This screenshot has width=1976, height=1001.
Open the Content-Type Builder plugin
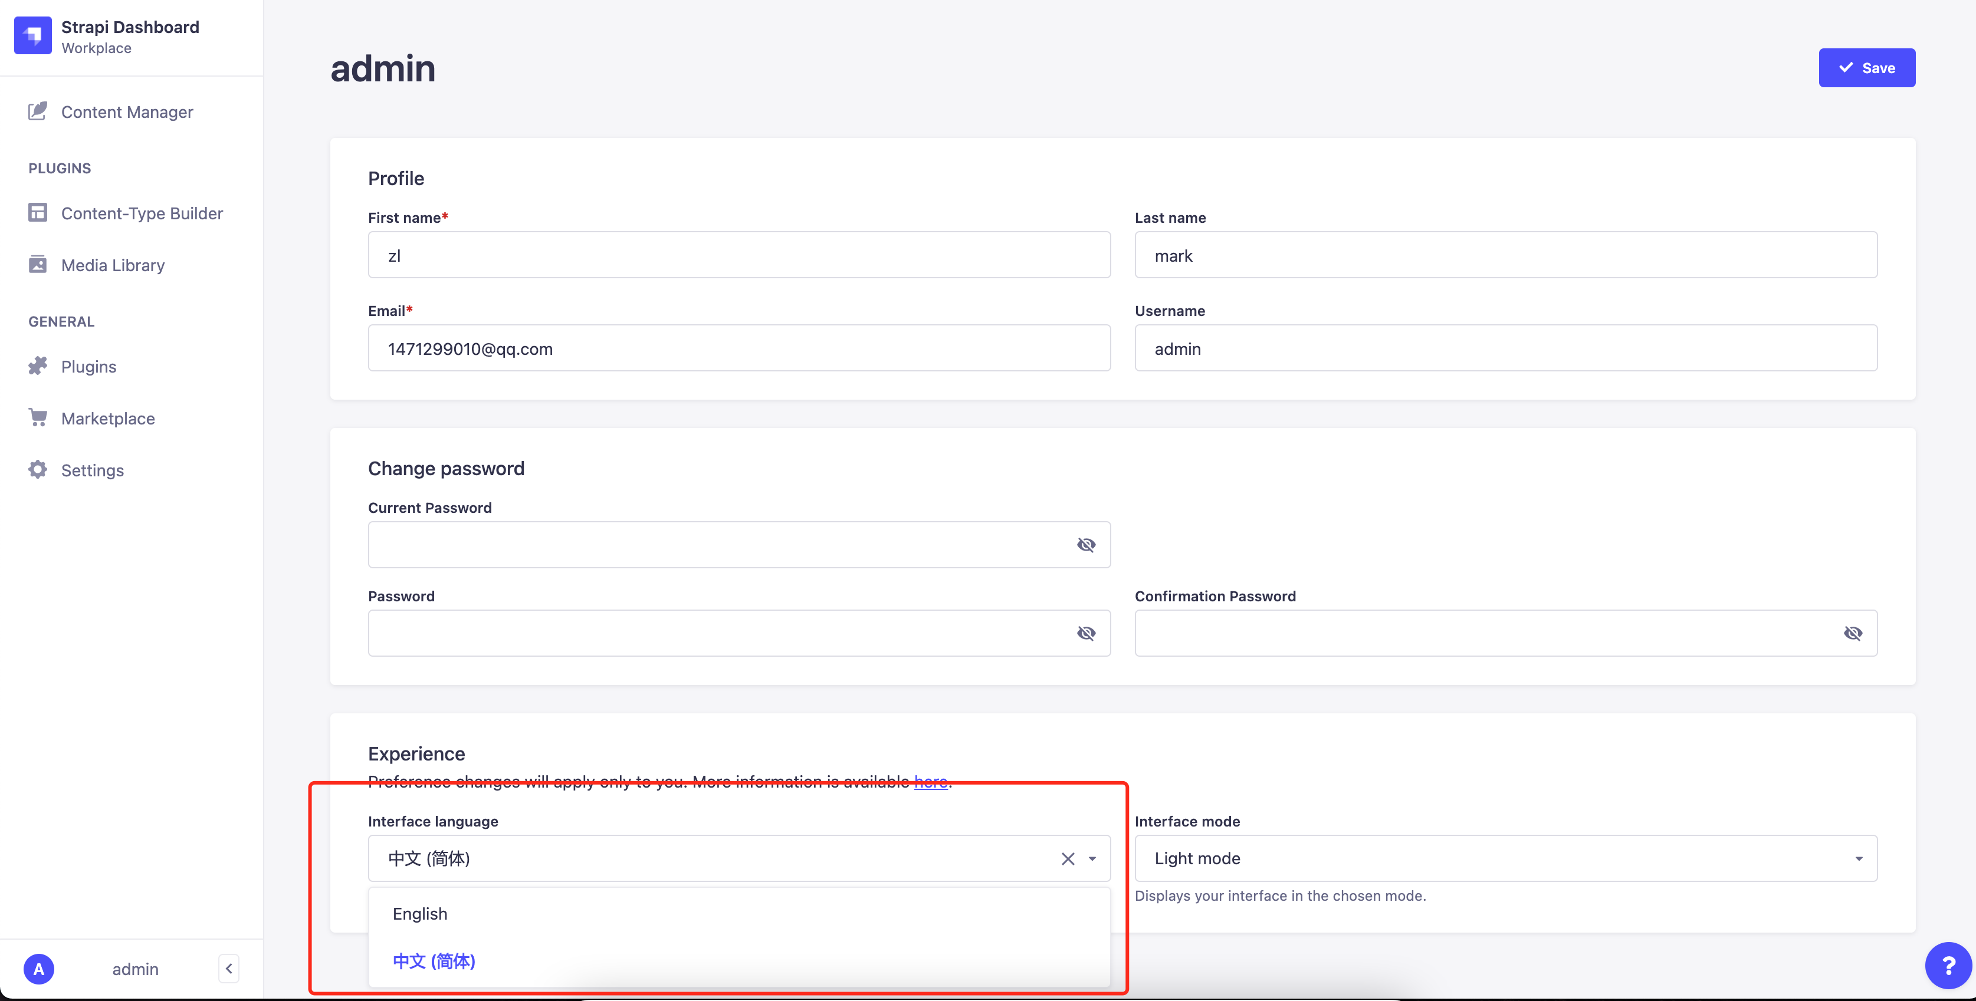point(141,213)
